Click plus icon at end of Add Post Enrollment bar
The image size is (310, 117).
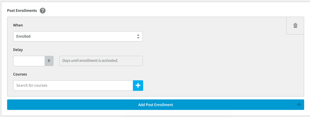click(299, 105)
